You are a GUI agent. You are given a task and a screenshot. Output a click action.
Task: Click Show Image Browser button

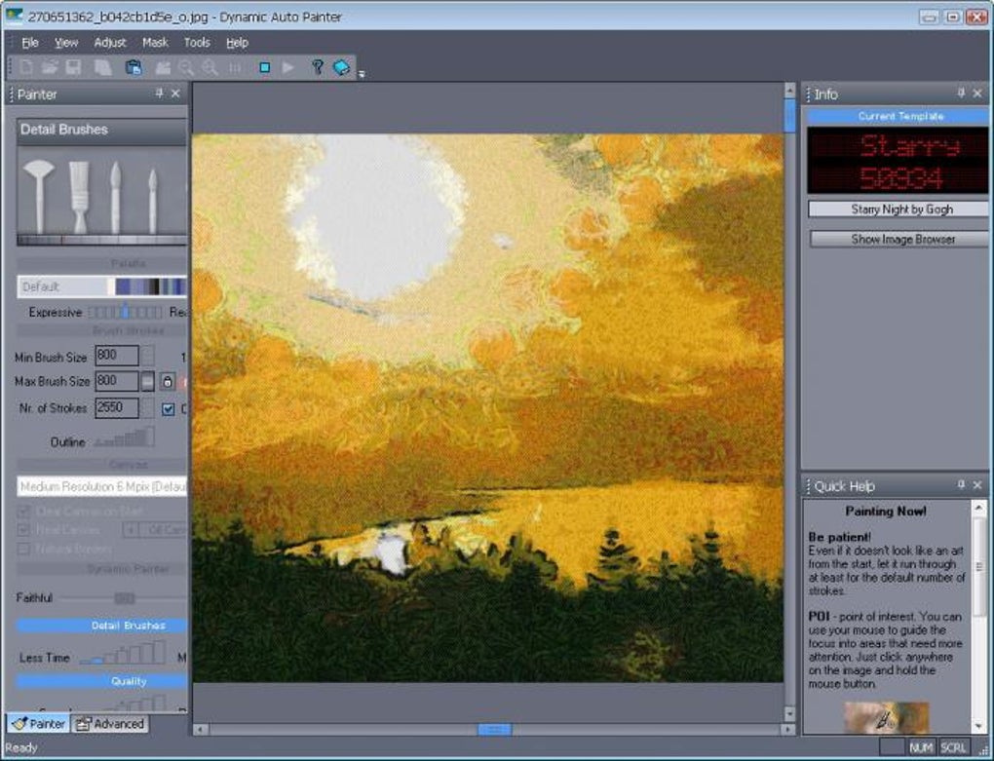(900, 239)
